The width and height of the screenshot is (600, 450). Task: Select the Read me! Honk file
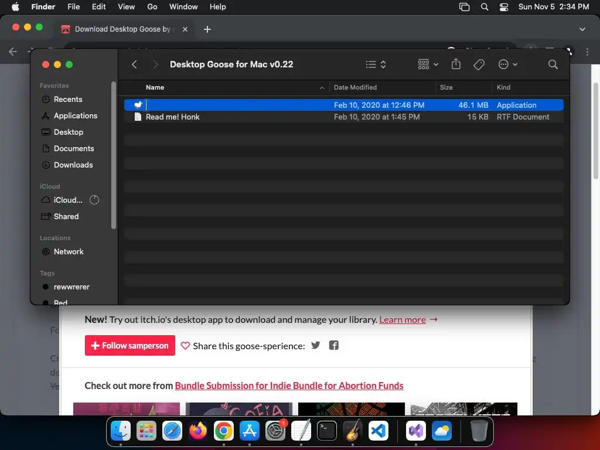pyautogui.click(x=343, y=117)
